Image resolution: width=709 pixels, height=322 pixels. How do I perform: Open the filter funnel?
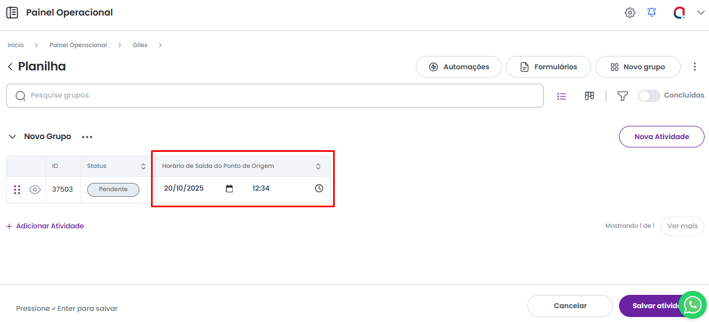[622, 96]
